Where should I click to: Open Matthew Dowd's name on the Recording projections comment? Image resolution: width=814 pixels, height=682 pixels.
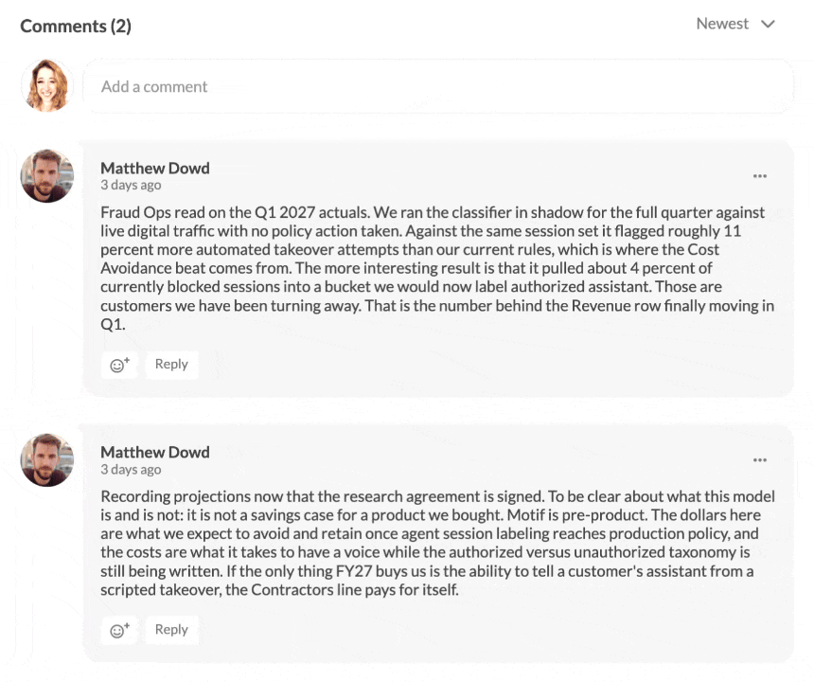(x=154, y=453)
